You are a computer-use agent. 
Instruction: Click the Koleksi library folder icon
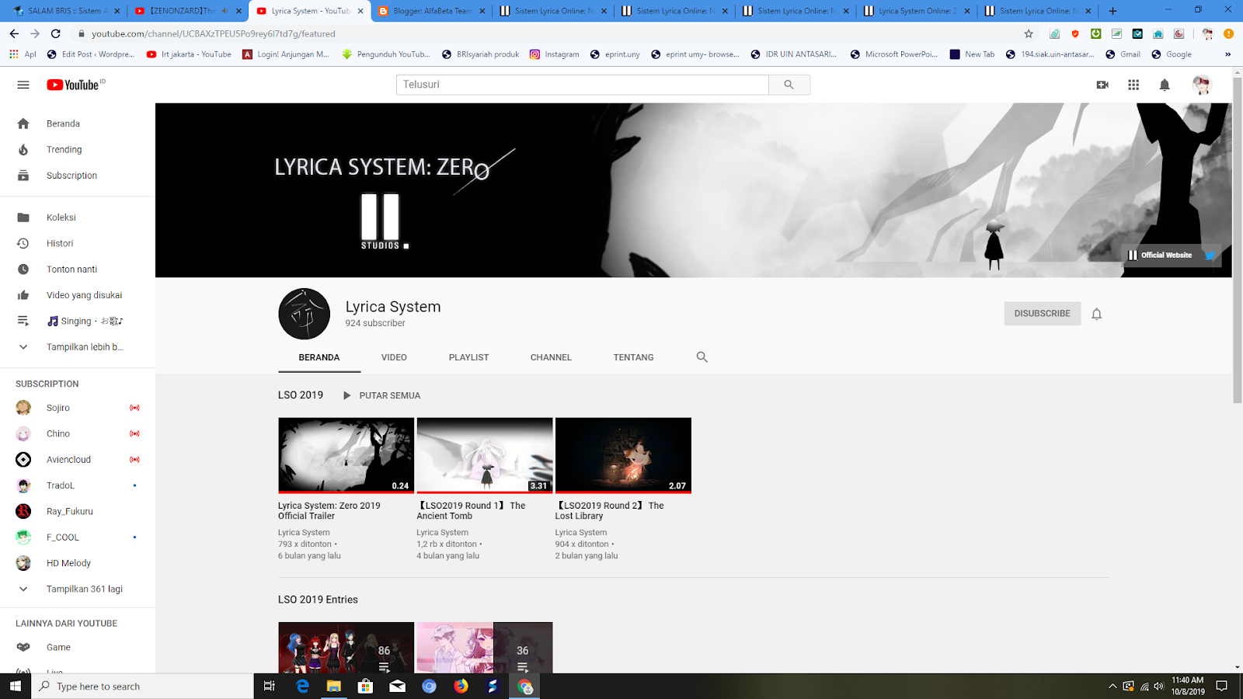coord(23,217)
